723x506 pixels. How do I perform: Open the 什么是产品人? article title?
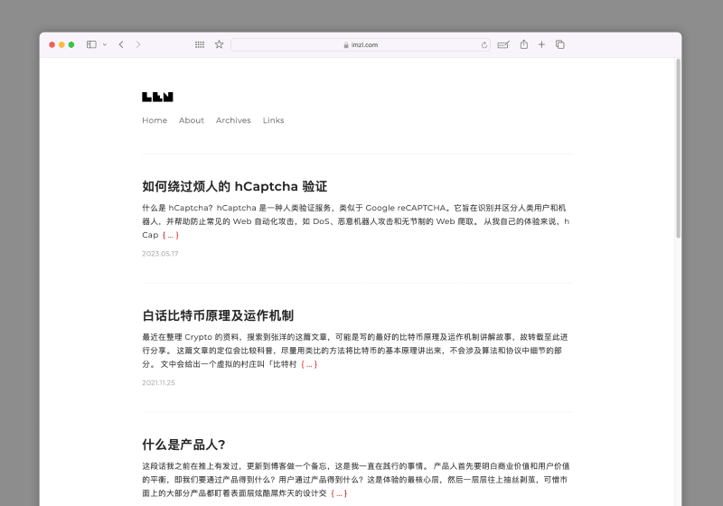point(183,445)
